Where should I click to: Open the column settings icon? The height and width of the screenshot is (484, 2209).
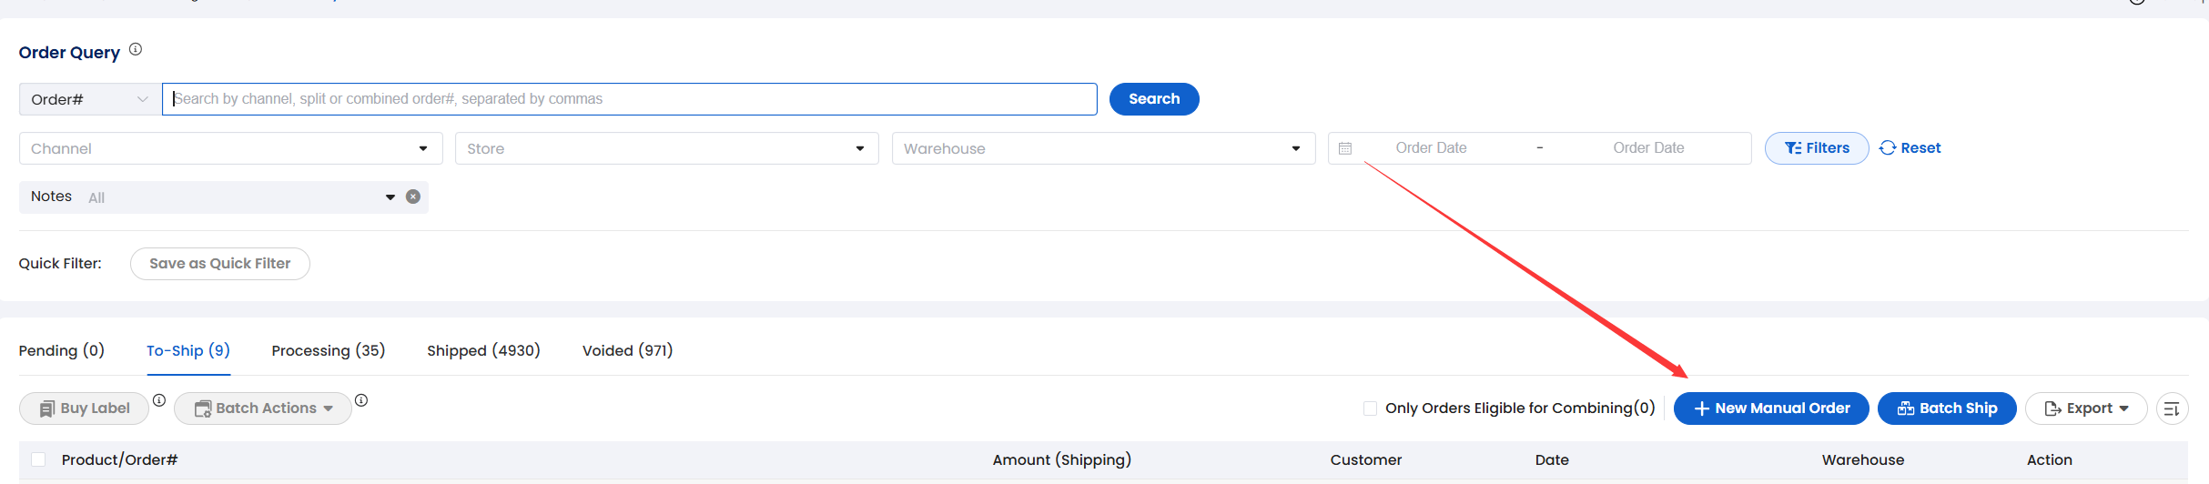[x=2172, y=408]
